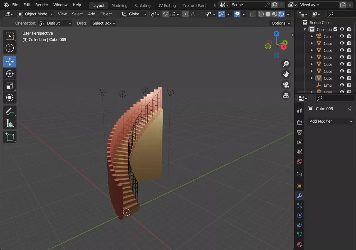Pick the Scale tool

click(10, 86)
